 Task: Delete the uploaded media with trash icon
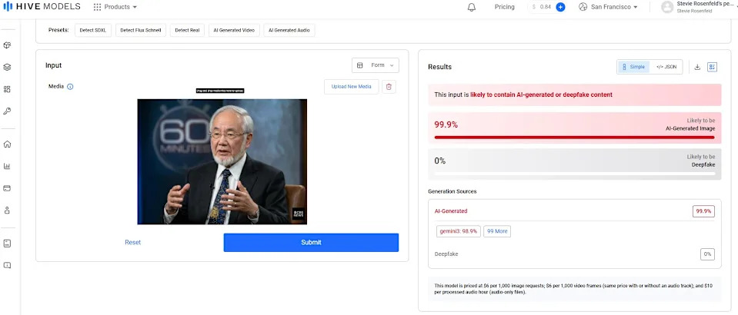click(x=389, y=87)
